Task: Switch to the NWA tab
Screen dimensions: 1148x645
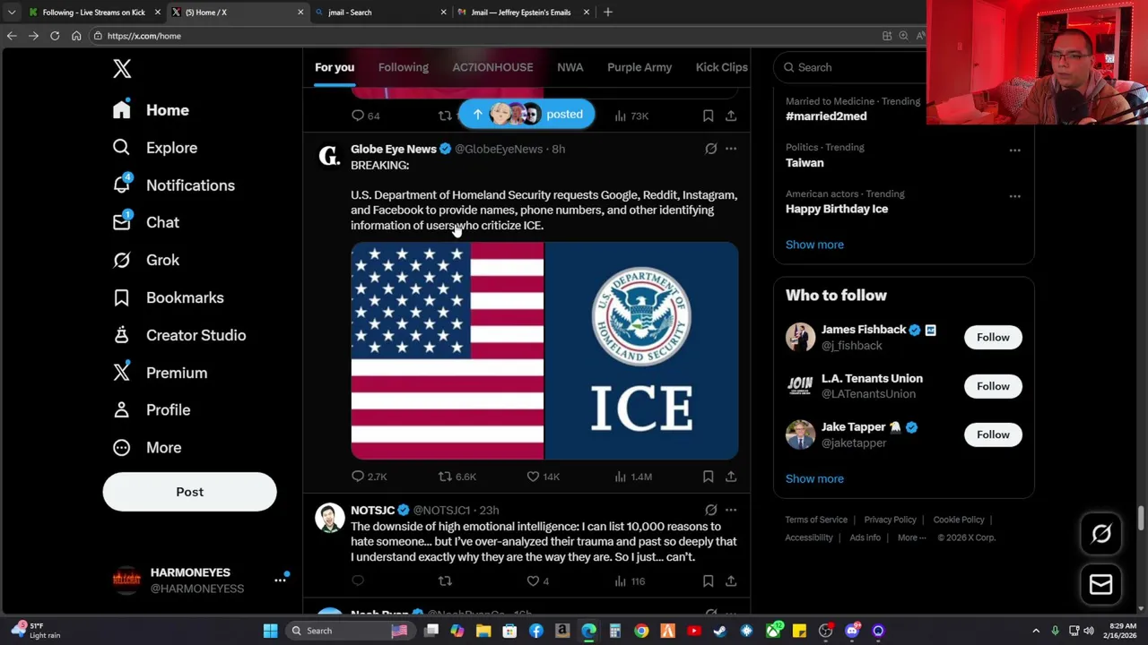Action: pyautogui.click(x=570, y=67)
